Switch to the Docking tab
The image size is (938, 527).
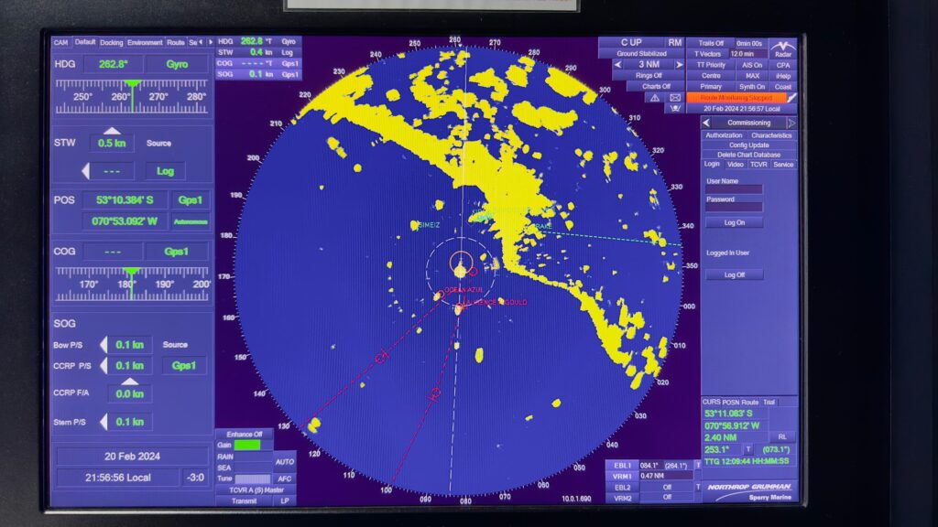click(x=111, y=42)
